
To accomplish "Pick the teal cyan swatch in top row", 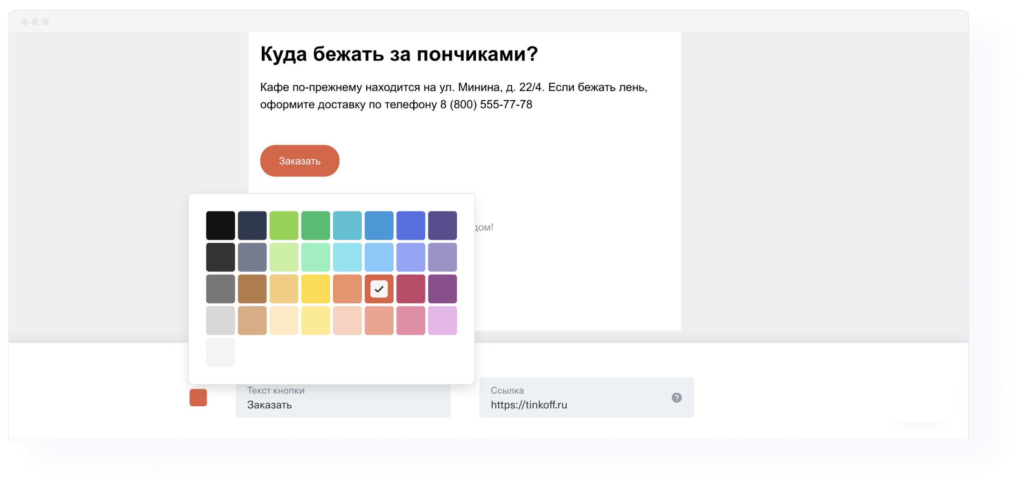I will pos(348,225).
